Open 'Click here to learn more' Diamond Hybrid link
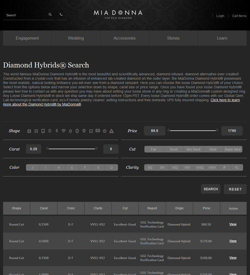250x275 pixels. tap(225, 100)
